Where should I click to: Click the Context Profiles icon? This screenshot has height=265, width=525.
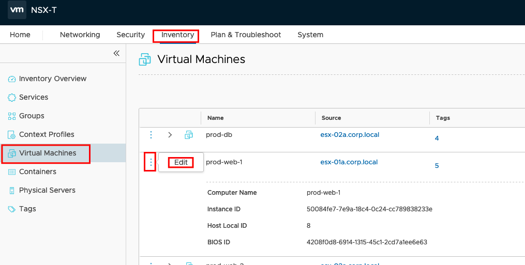[12, 134]
